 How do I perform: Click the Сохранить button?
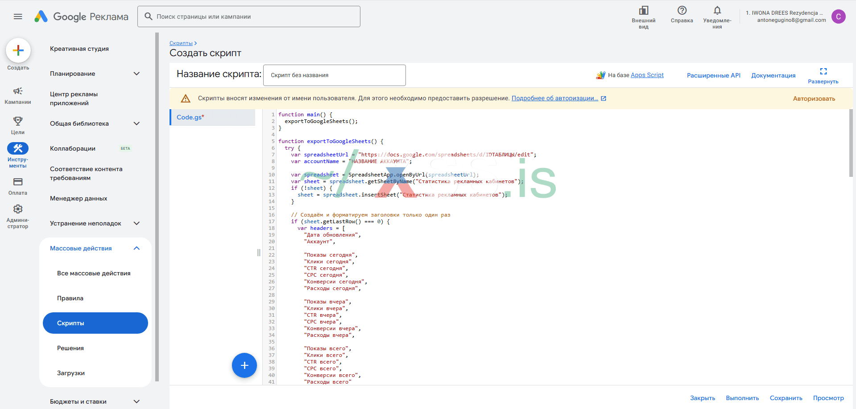click(x=786, y=398)
